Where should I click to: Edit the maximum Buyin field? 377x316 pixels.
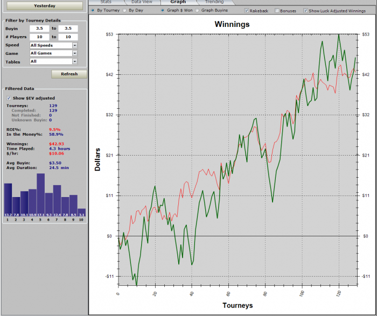68,29
